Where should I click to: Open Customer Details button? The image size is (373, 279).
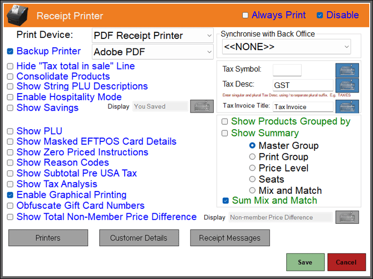[139, 238]
